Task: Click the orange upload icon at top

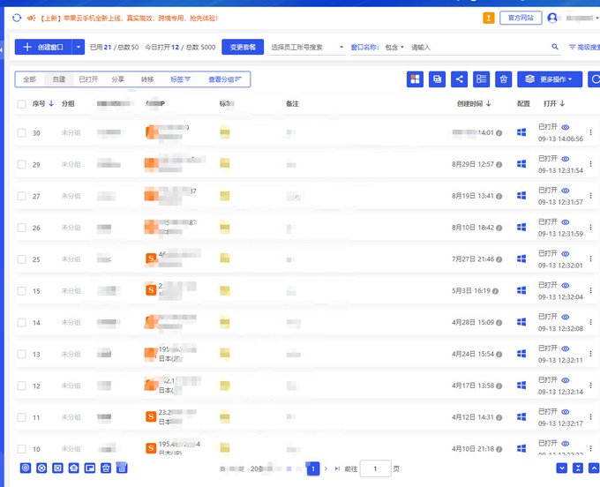Action: click(488, 18)
